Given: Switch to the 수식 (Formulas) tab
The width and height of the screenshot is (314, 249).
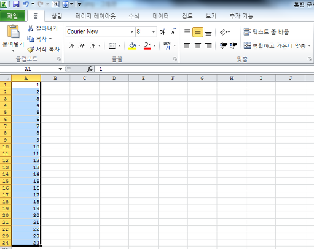Looking at the screenshot, I should (134, 16).
